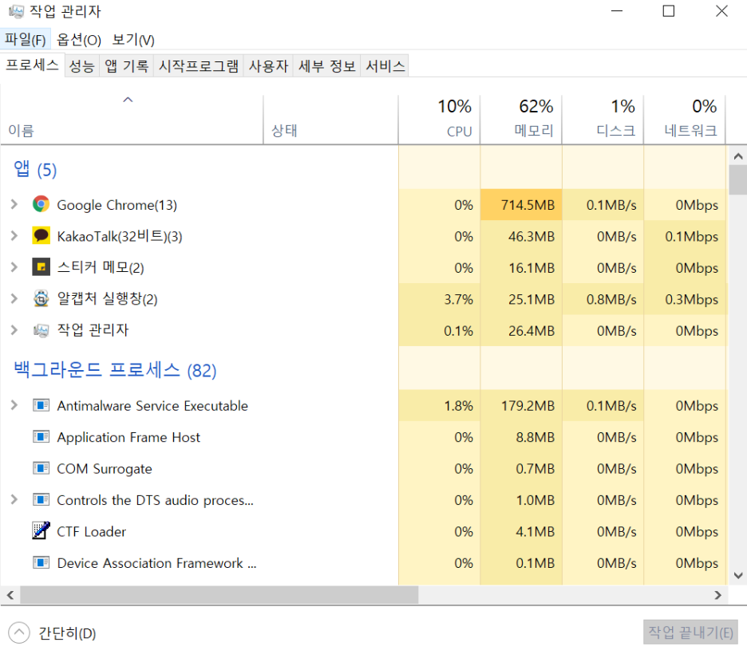Switch to the 세부 정보 tab
The width and height of the screenshot is (747, 654).
click(327, 65)
